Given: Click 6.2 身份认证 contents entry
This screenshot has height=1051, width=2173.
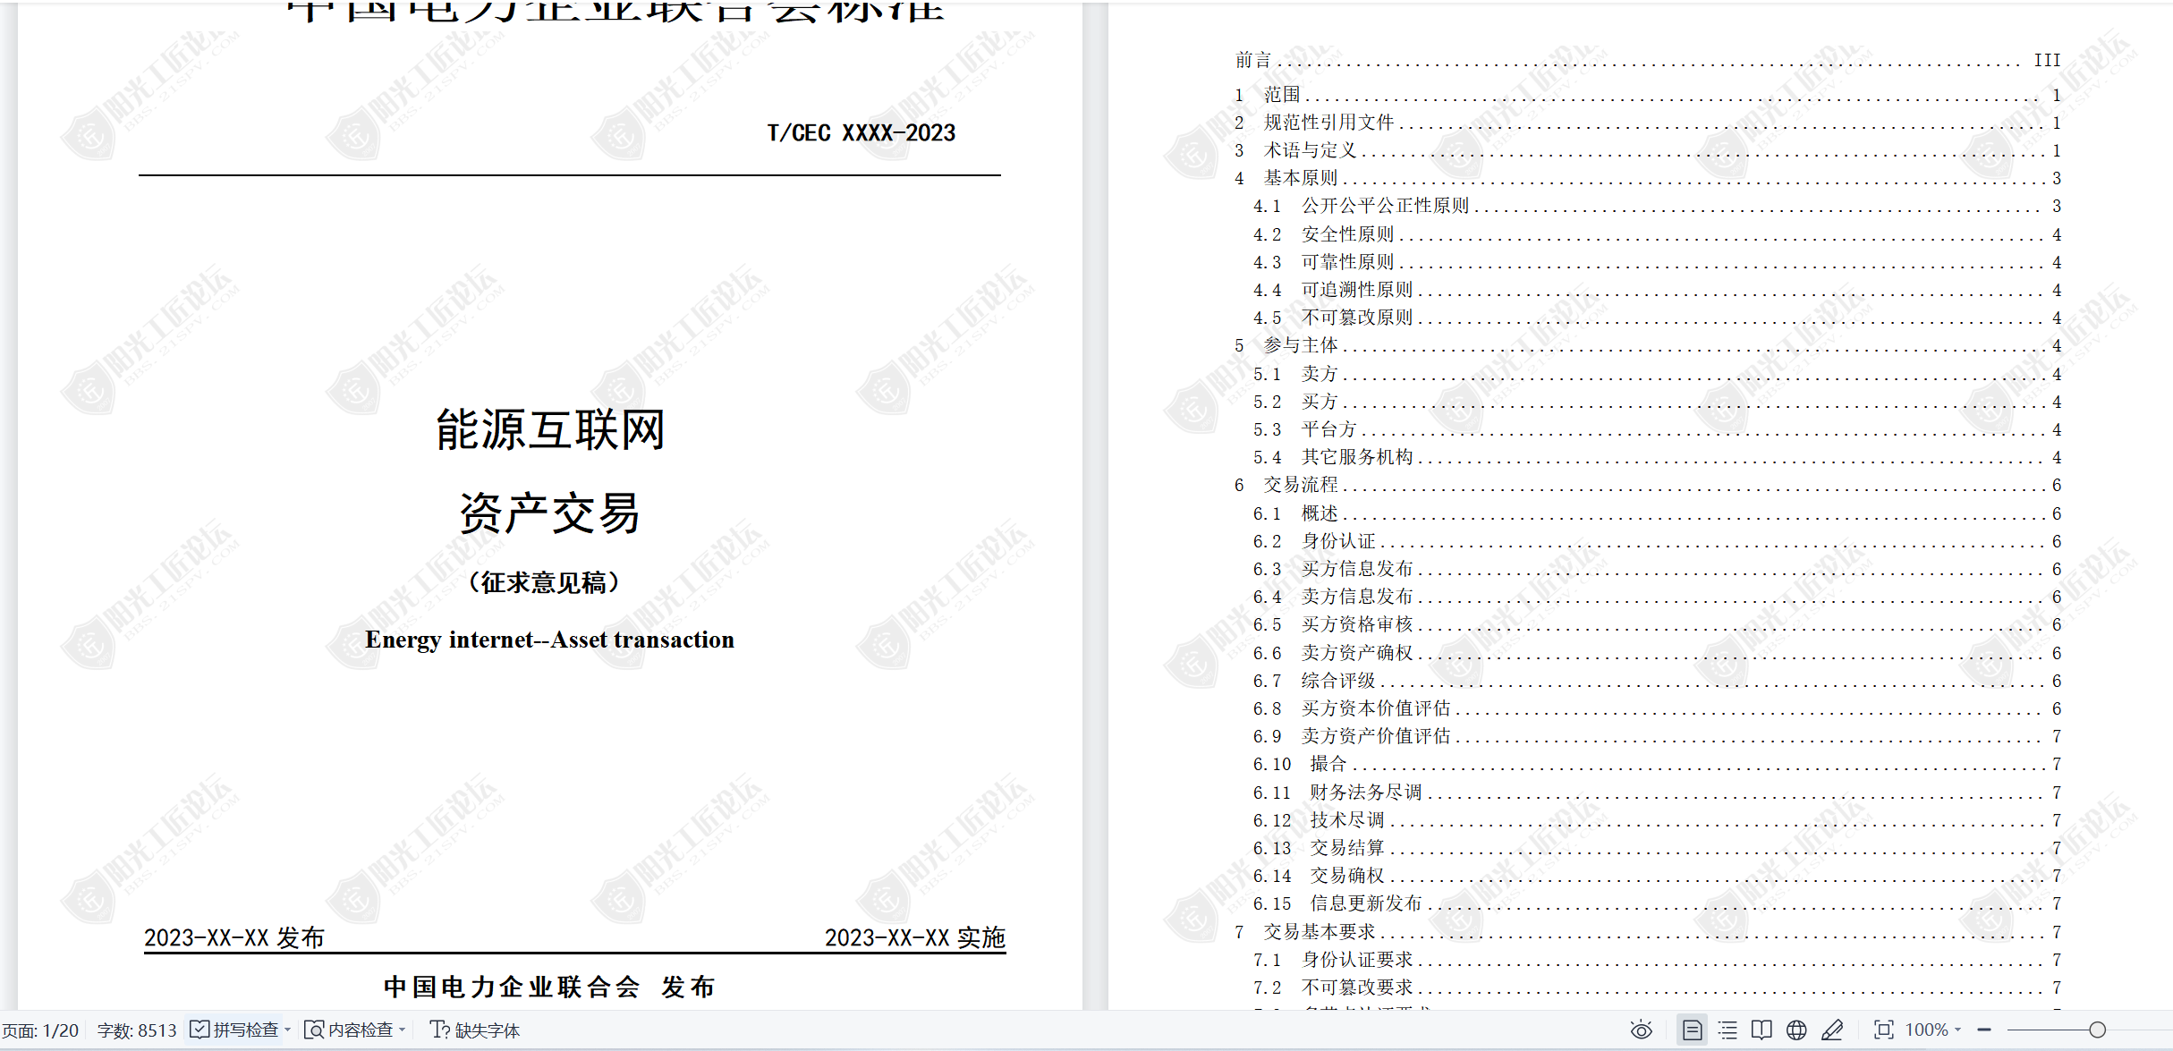Looking at the screenshot, I should tap(1657, 541).
